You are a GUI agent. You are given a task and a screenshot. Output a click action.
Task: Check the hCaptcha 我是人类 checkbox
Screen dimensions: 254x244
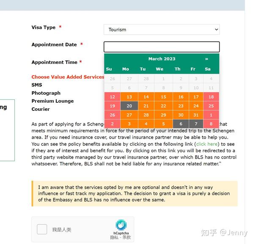42,229
